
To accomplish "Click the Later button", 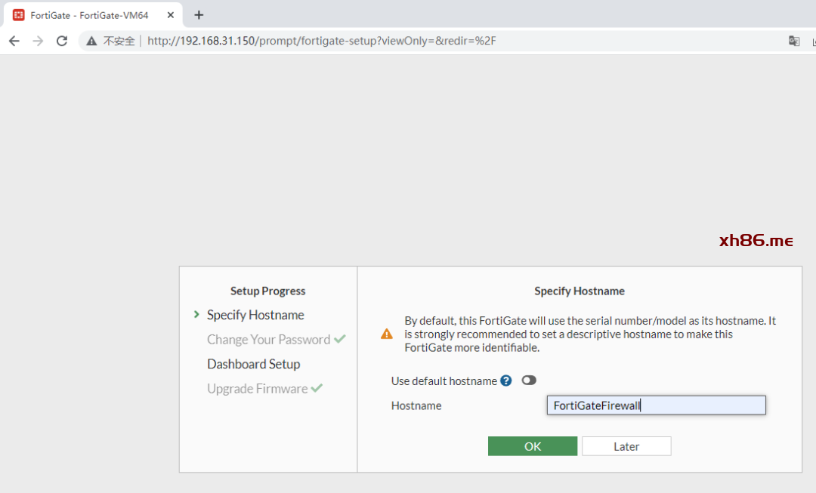I will pos(626,446).
